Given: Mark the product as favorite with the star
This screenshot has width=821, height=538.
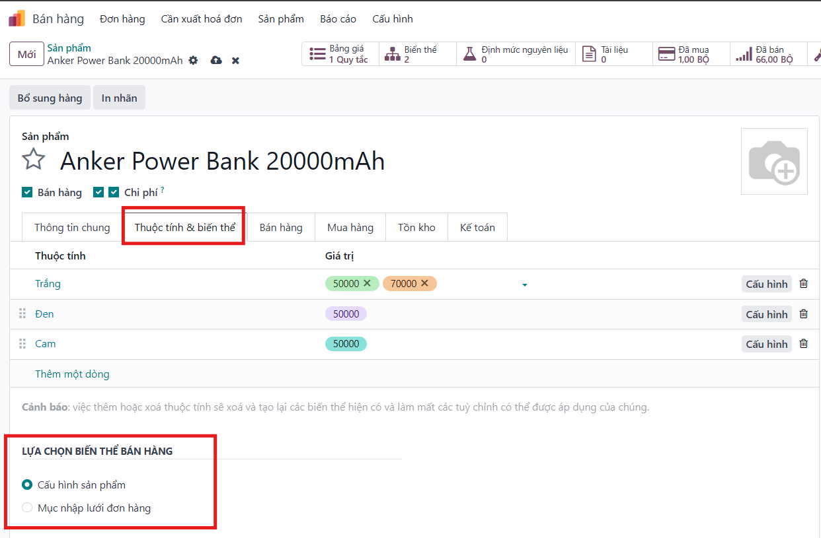Looking at the screenshot, I should (x=34, y=160).
